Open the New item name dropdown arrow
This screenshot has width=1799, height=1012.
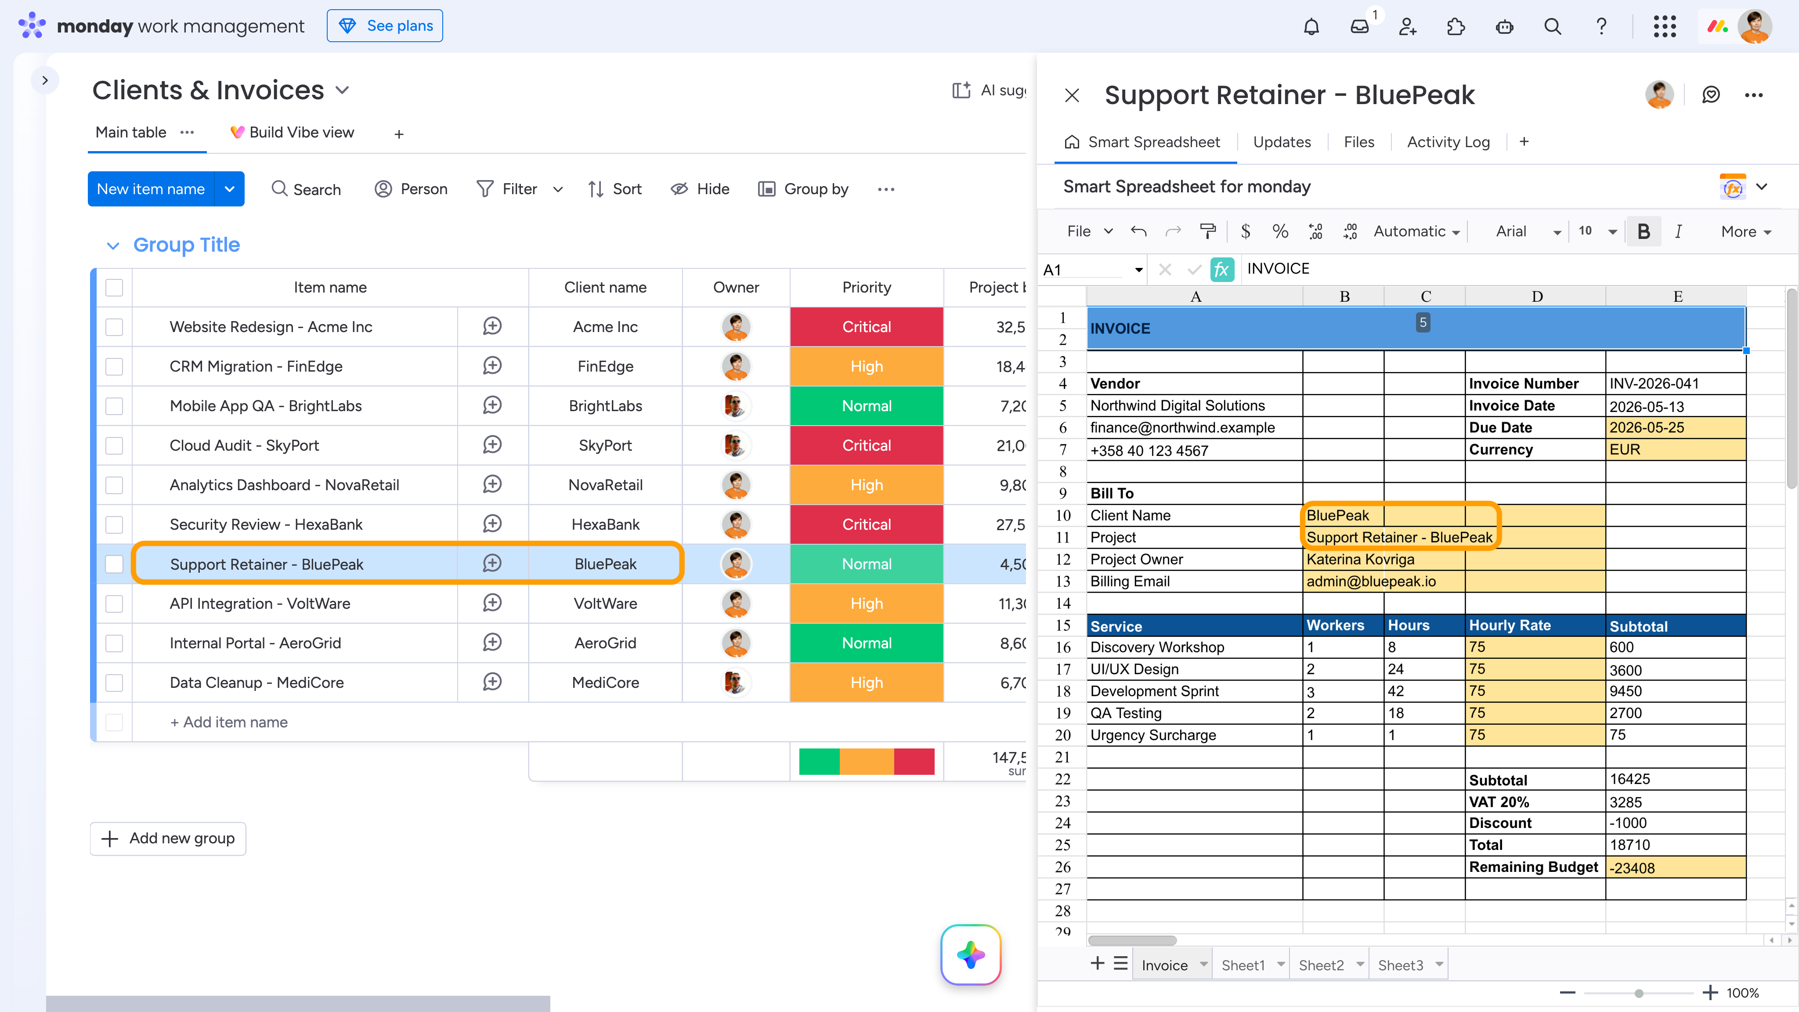click(x=229, y=188)
